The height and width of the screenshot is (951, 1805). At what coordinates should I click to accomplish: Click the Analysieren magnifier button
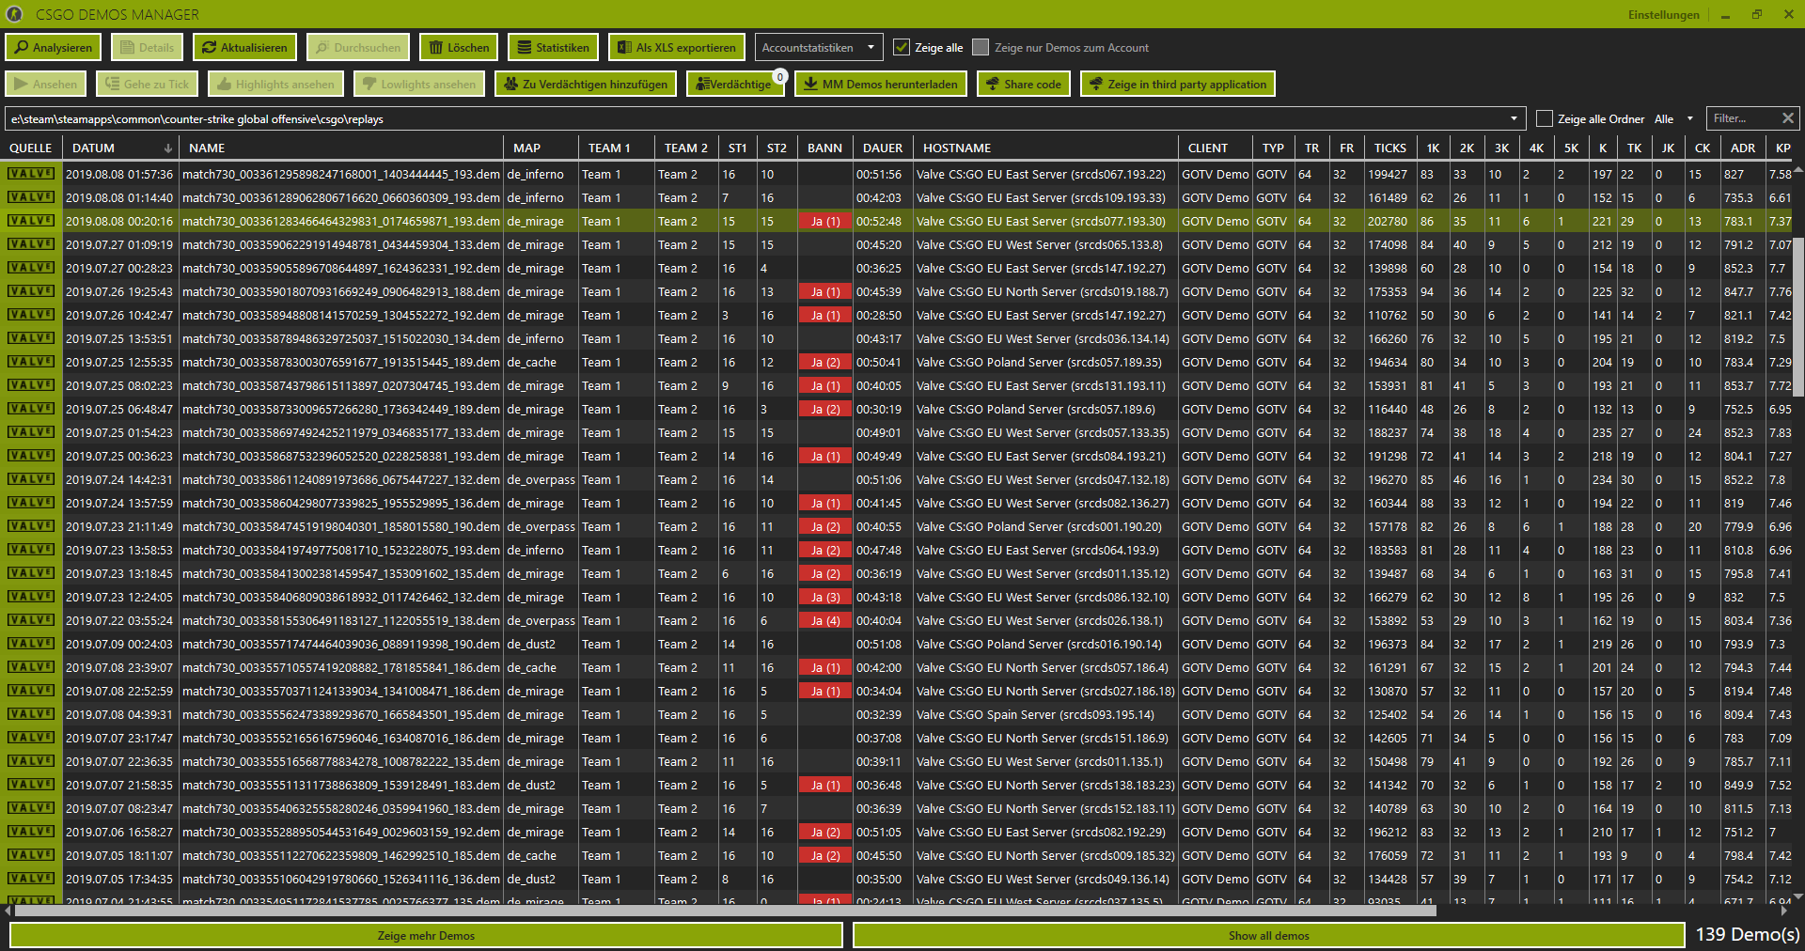point(54,47)
